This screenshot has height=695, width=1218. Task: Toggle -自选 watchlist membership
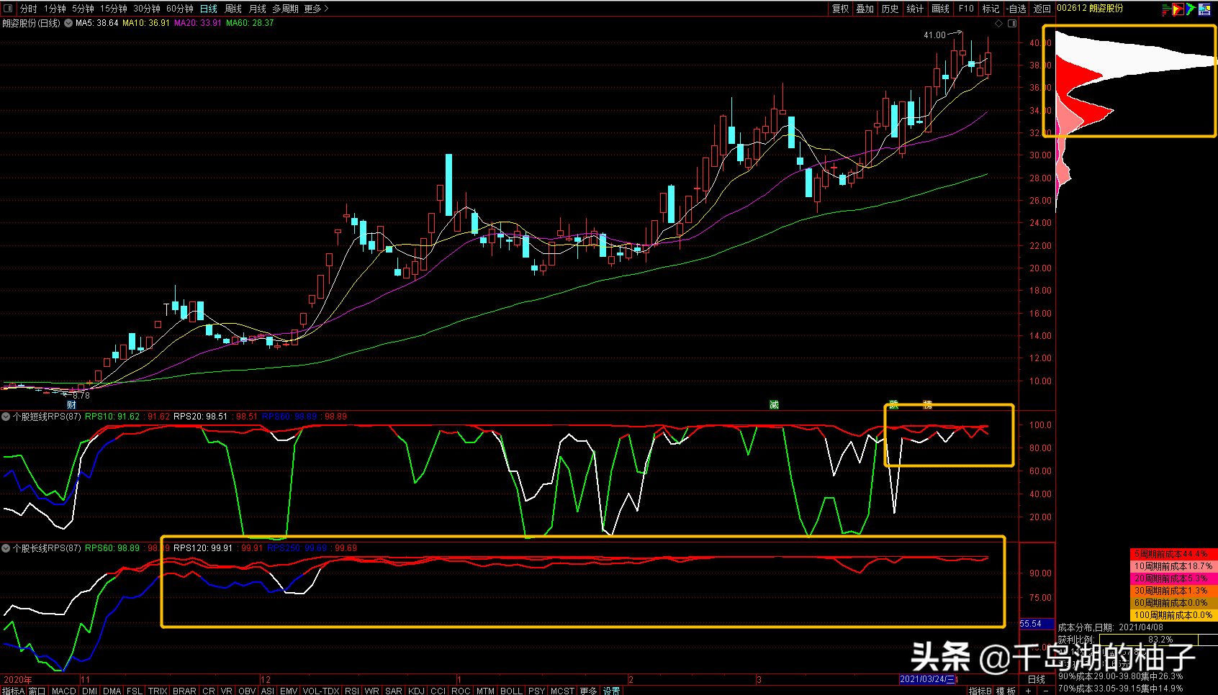pos(1016,9)
